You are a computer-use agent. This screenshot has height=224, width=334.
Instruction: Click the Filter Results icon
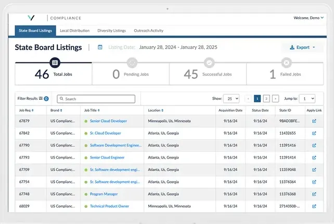point(41,98)
